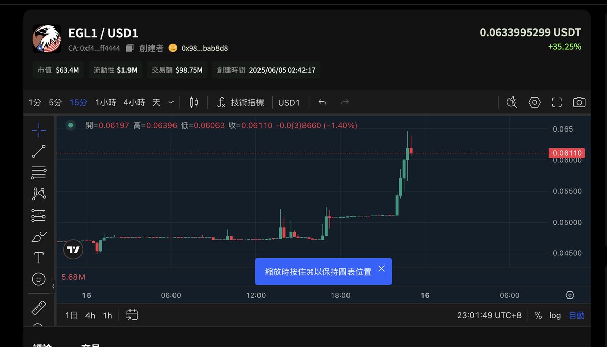607x347 pixels.
Task: Select the crosshair cursor tool
Action: [x=39, y=130]
